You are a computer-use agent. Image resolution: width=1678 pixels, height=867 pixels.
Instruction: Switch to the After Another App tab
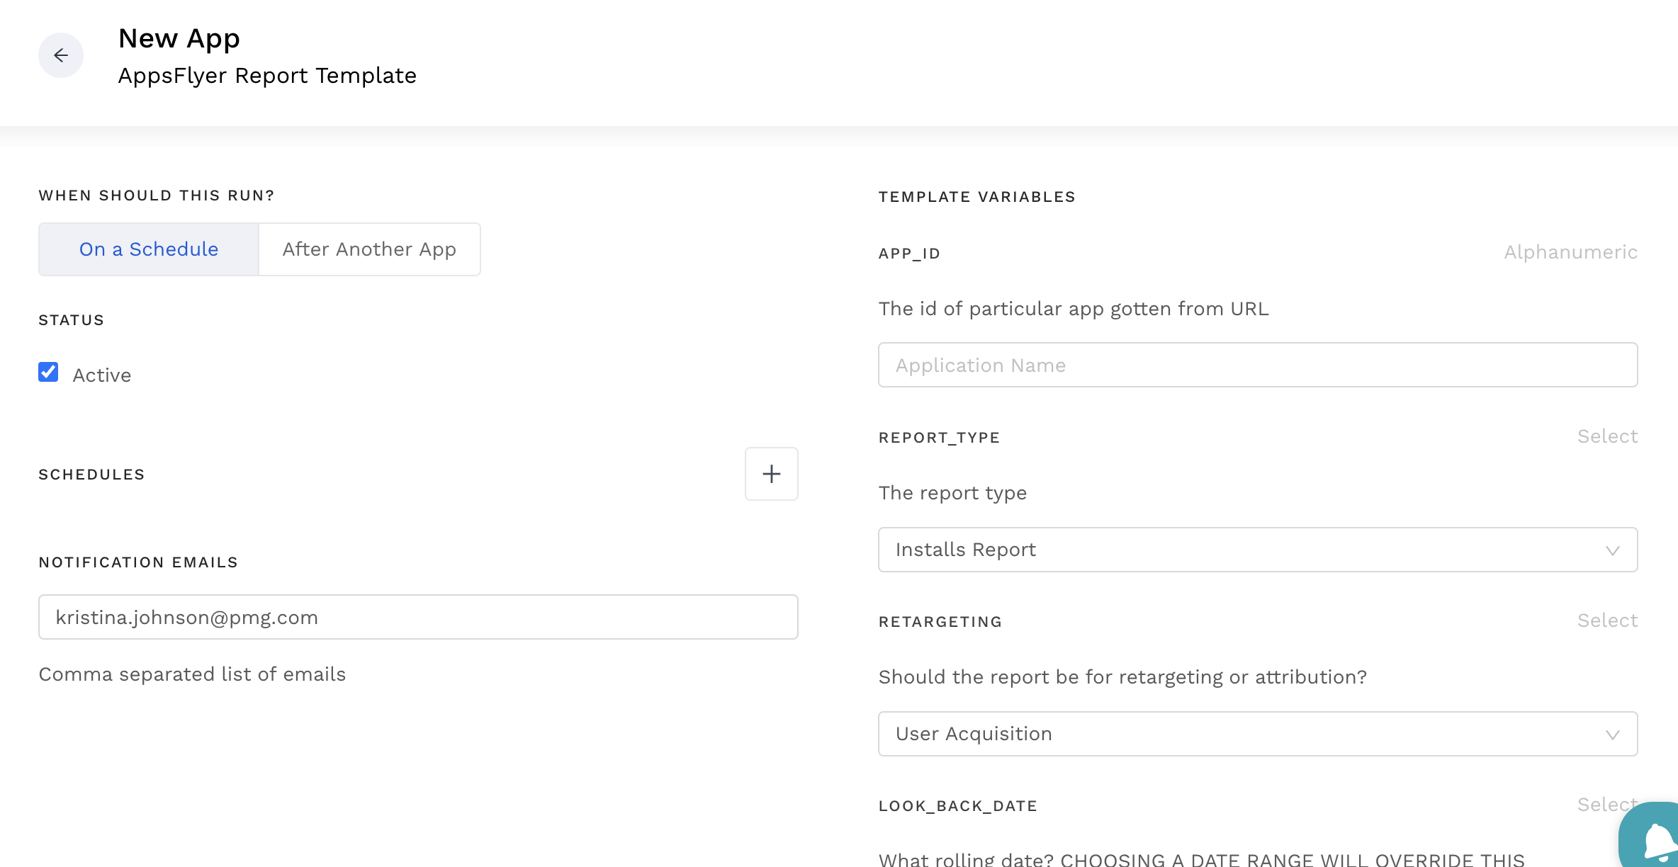[369, 249]
